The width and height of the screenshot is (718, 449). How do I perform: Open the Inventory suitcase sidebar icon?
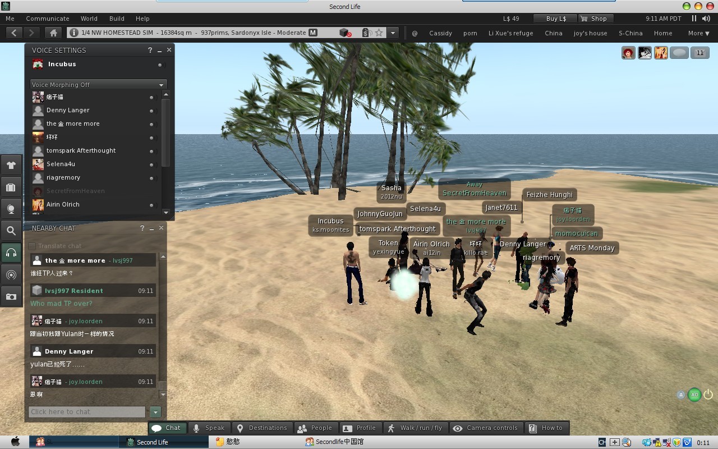(x=11, y=187)
